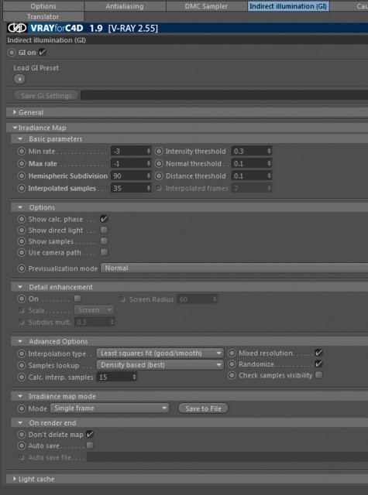
Task: Select Indirect illumination (GI) tab
Action: pyautogui.click(x=288, y=6)
